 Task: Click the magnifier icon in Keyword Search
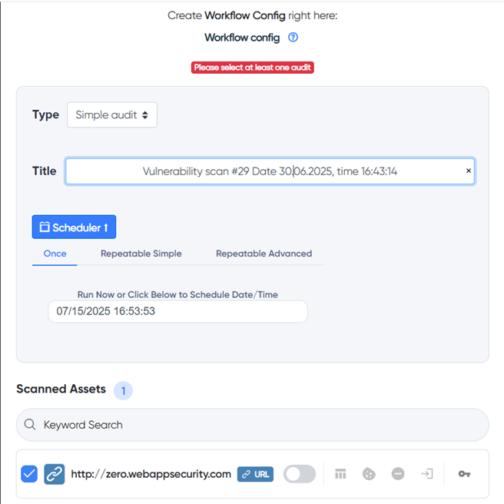click(x=30, y=425)
